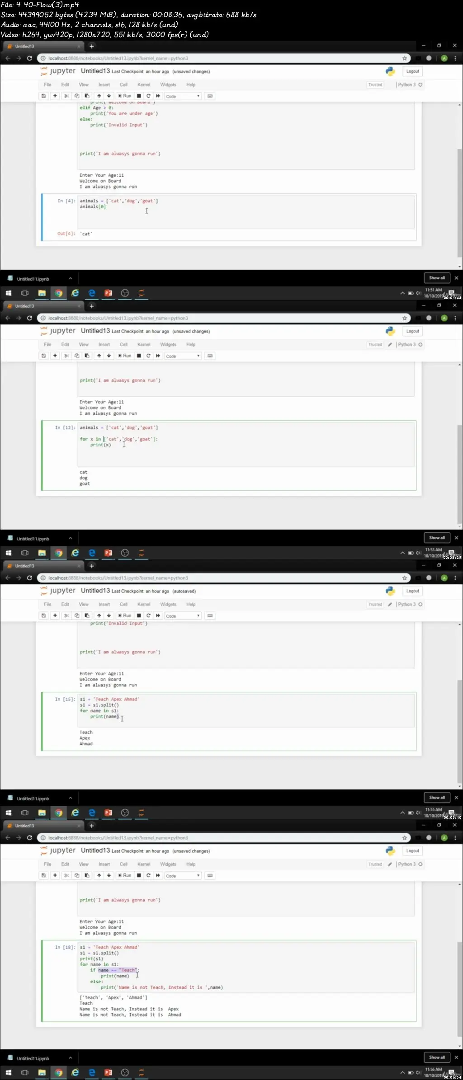
Task: Click code cell In [18] with if name check
Action: click(x=246, y=967)
